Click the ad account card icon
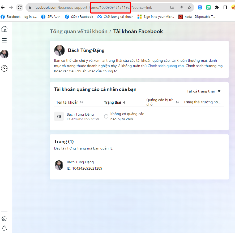This screenshot has height=233, width=235. (x=59, y=116)
